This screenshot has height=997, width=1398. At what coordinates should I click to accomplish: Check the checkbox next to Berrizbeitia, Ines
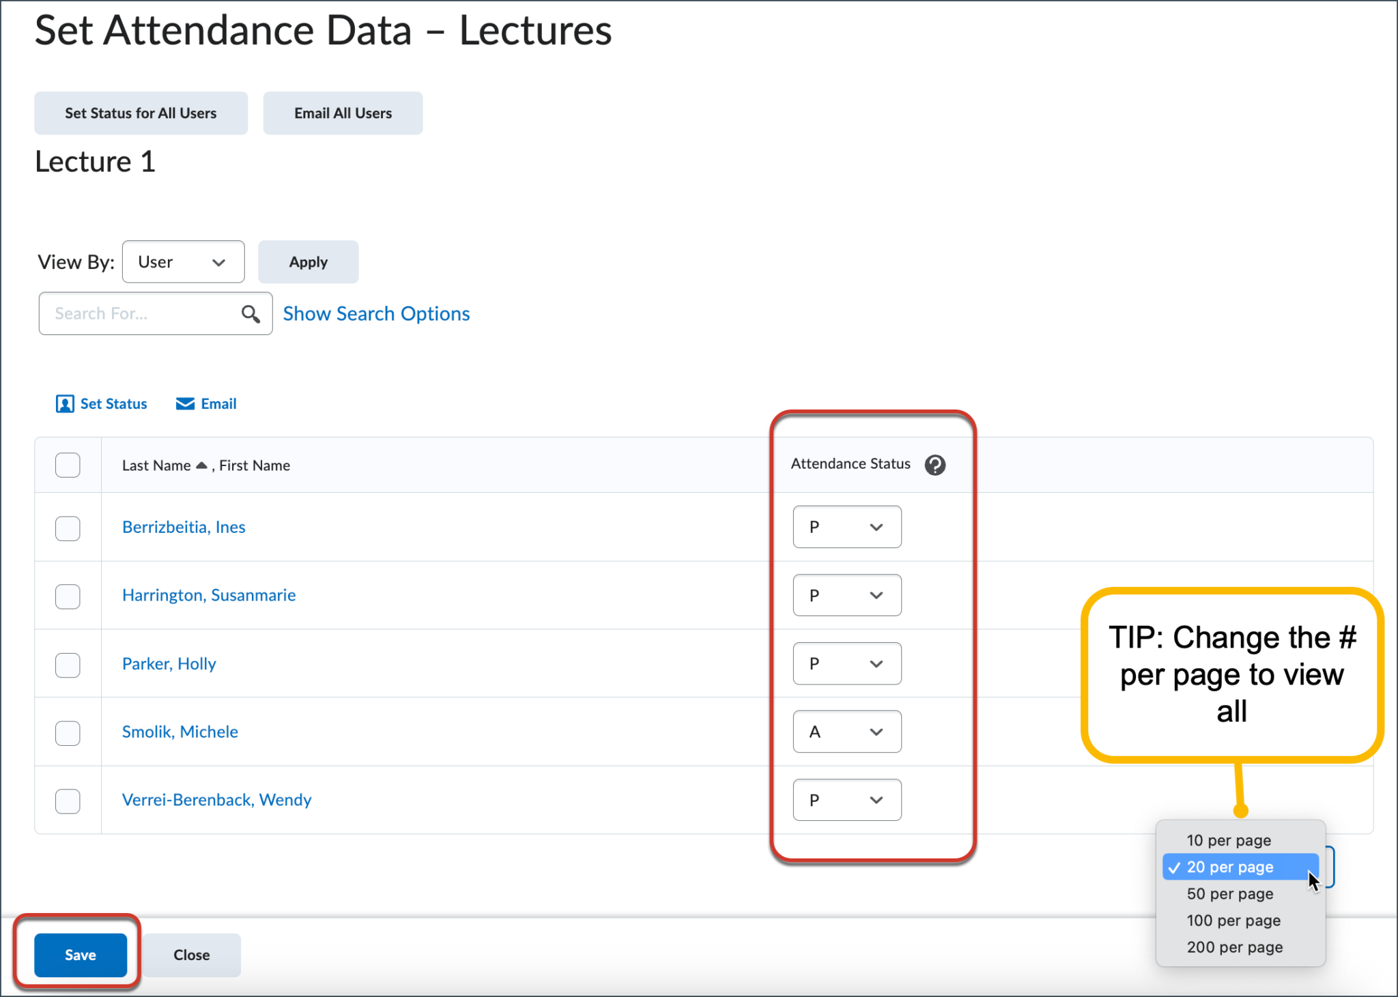(x=68, y=528)
